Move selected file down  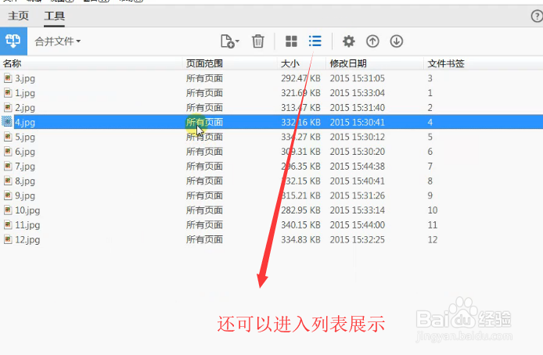click(397, 41)
